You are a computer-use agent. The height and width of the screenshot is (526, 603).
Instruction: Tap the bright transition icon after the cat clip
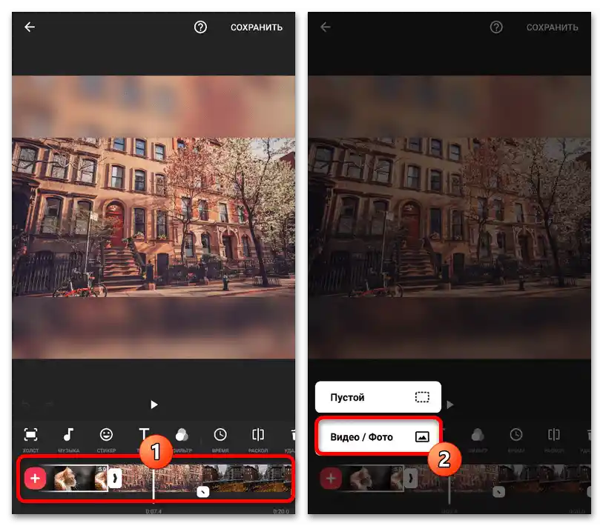115,479
